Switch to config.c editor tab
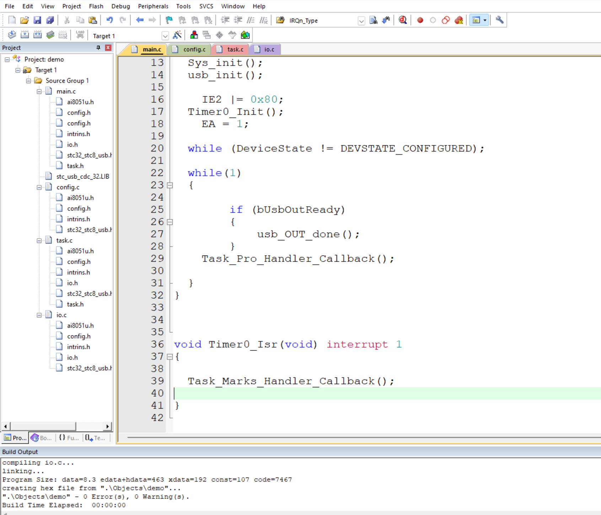 click(x=190, y=49)
